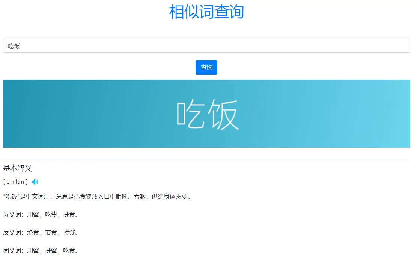Click the 基本释义 section heading
Image resolution: width=417 pixels, height=260 pixels.
[x=17, y=168]
